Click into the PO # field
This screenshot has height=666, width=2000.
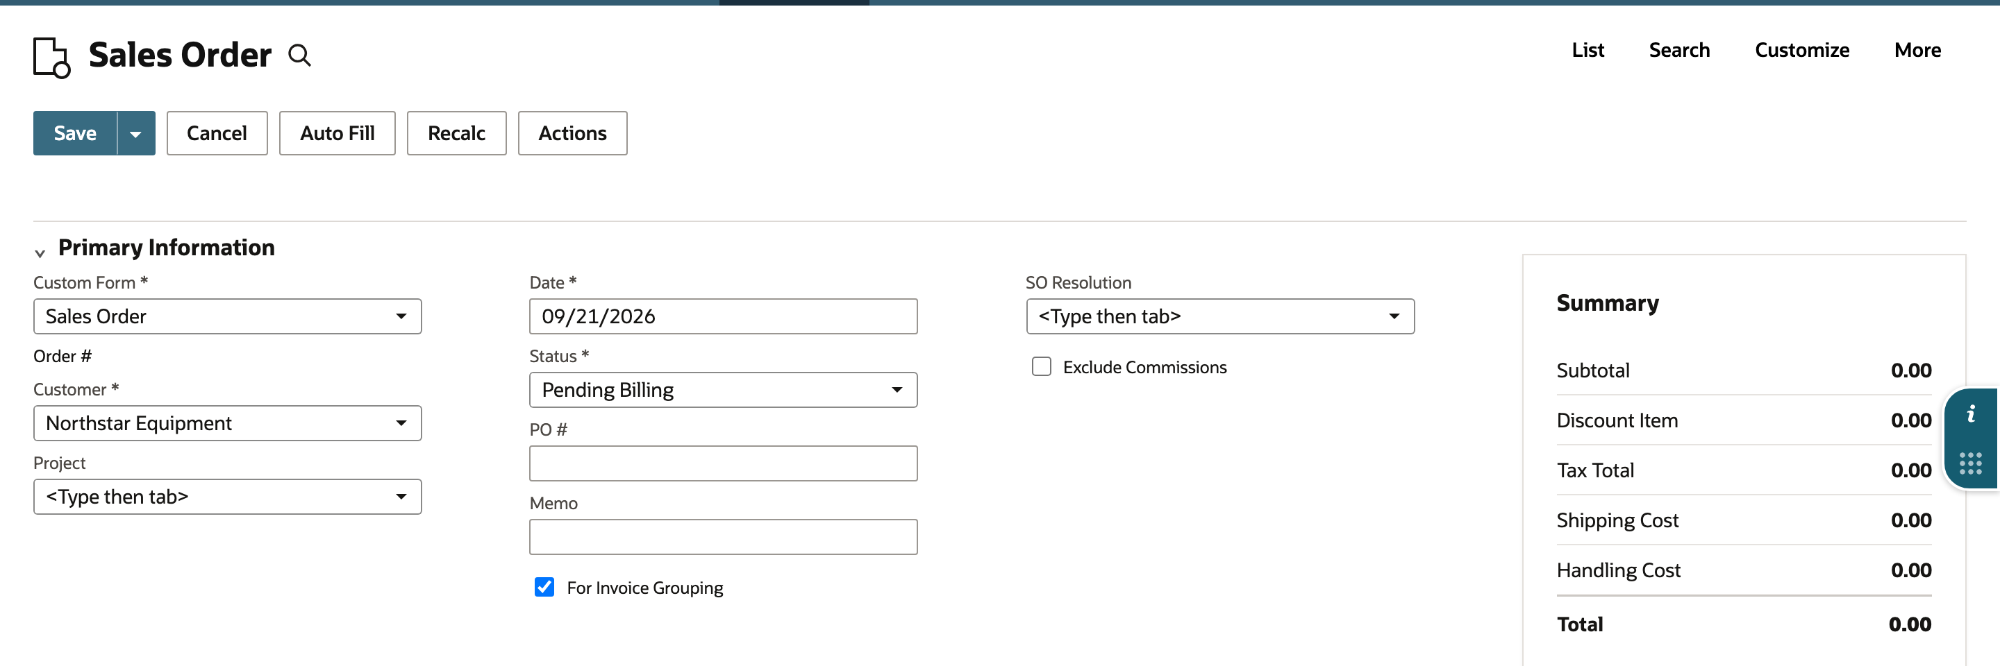pos(723,463)
